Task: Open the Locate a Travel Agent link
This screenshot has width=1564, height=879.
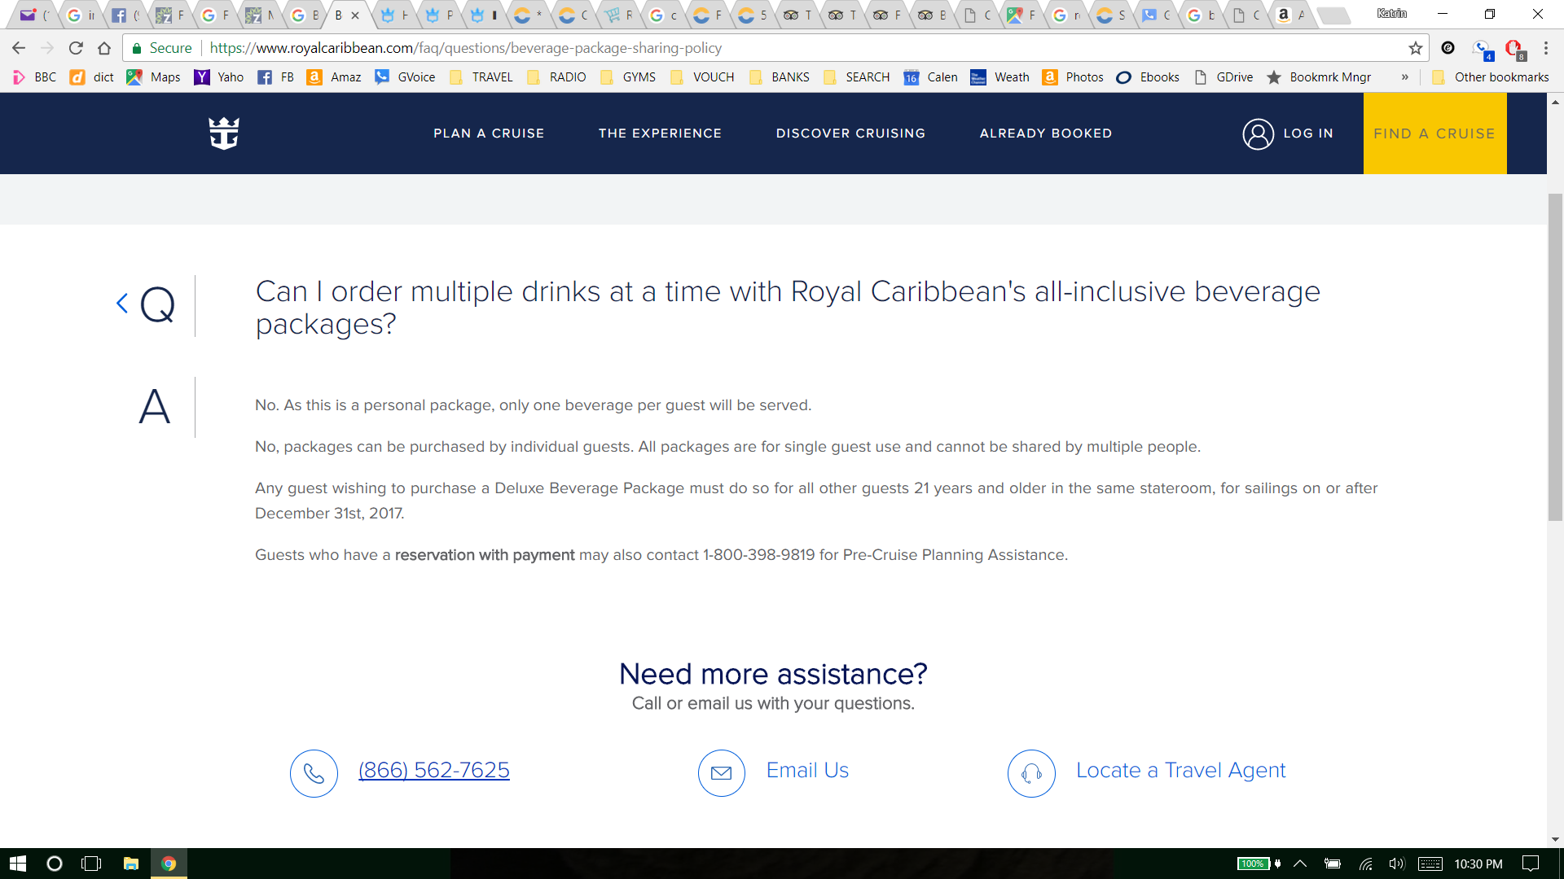Action: coord(1180,770)
